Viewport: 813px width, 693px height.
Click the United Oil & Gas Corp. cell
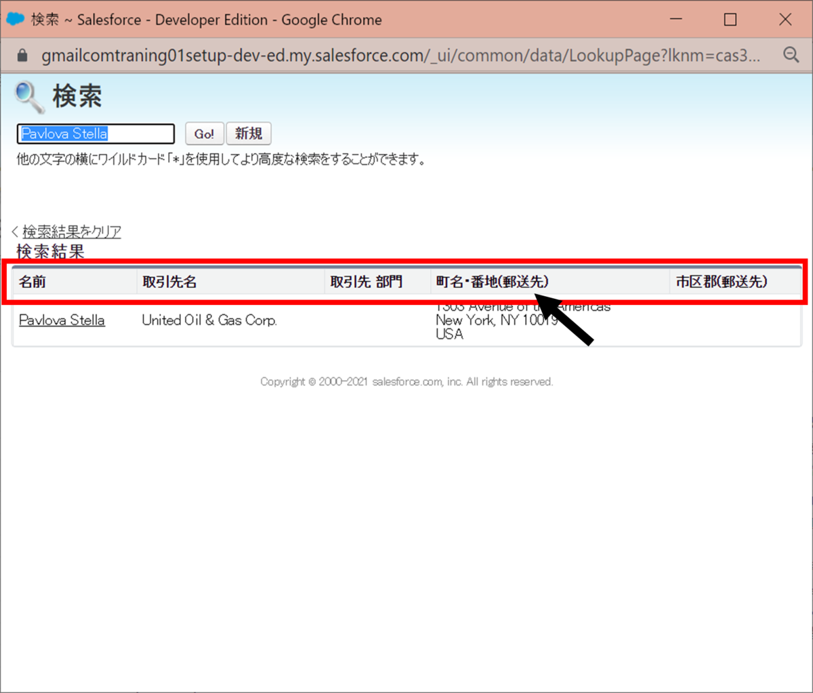click(209, 320)
